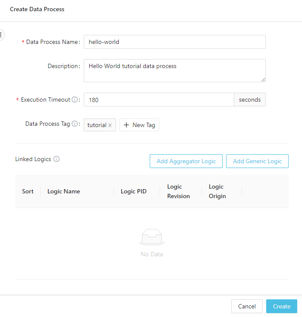Click the description box resize handle

click(263, 80)
